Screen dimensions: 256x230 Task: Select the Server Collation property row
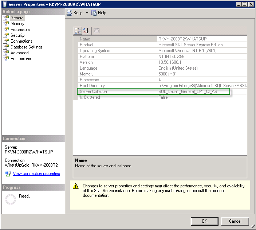point(93,91)
